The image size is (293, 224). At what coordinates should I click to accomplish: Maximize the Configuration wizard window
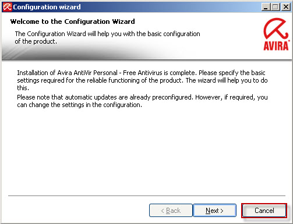pyautogui.click(x=276, y=7)
